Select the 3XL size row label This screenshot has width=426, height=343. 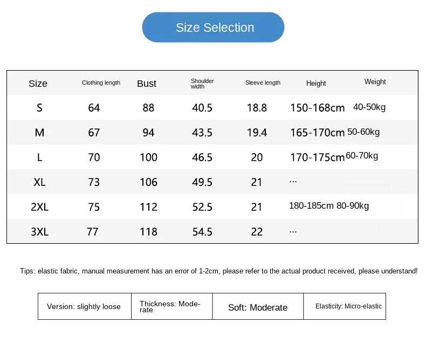tap(39, 232)
